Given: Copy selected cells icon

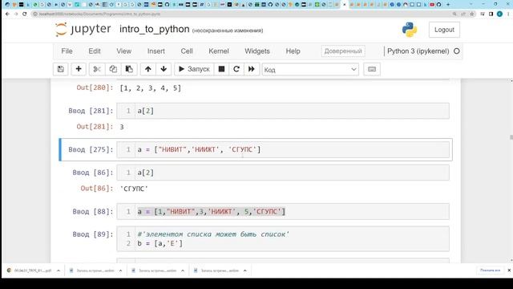Looking at the screenshot, I should pyautogui.click(x=113, y=69).
